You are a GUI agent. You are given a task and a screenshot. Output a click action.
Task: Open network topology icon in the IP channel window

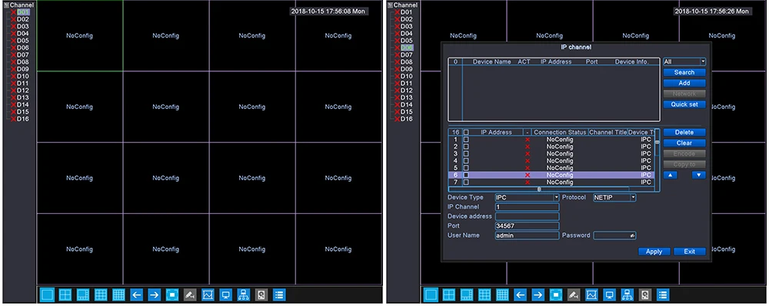pyautogui.click(x=627, y=294)
